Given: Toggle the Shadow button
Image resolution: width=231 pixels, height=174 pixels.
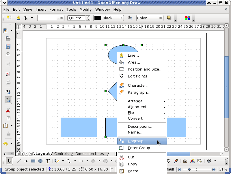Looking at the screenshot, I should click(169, 18).
